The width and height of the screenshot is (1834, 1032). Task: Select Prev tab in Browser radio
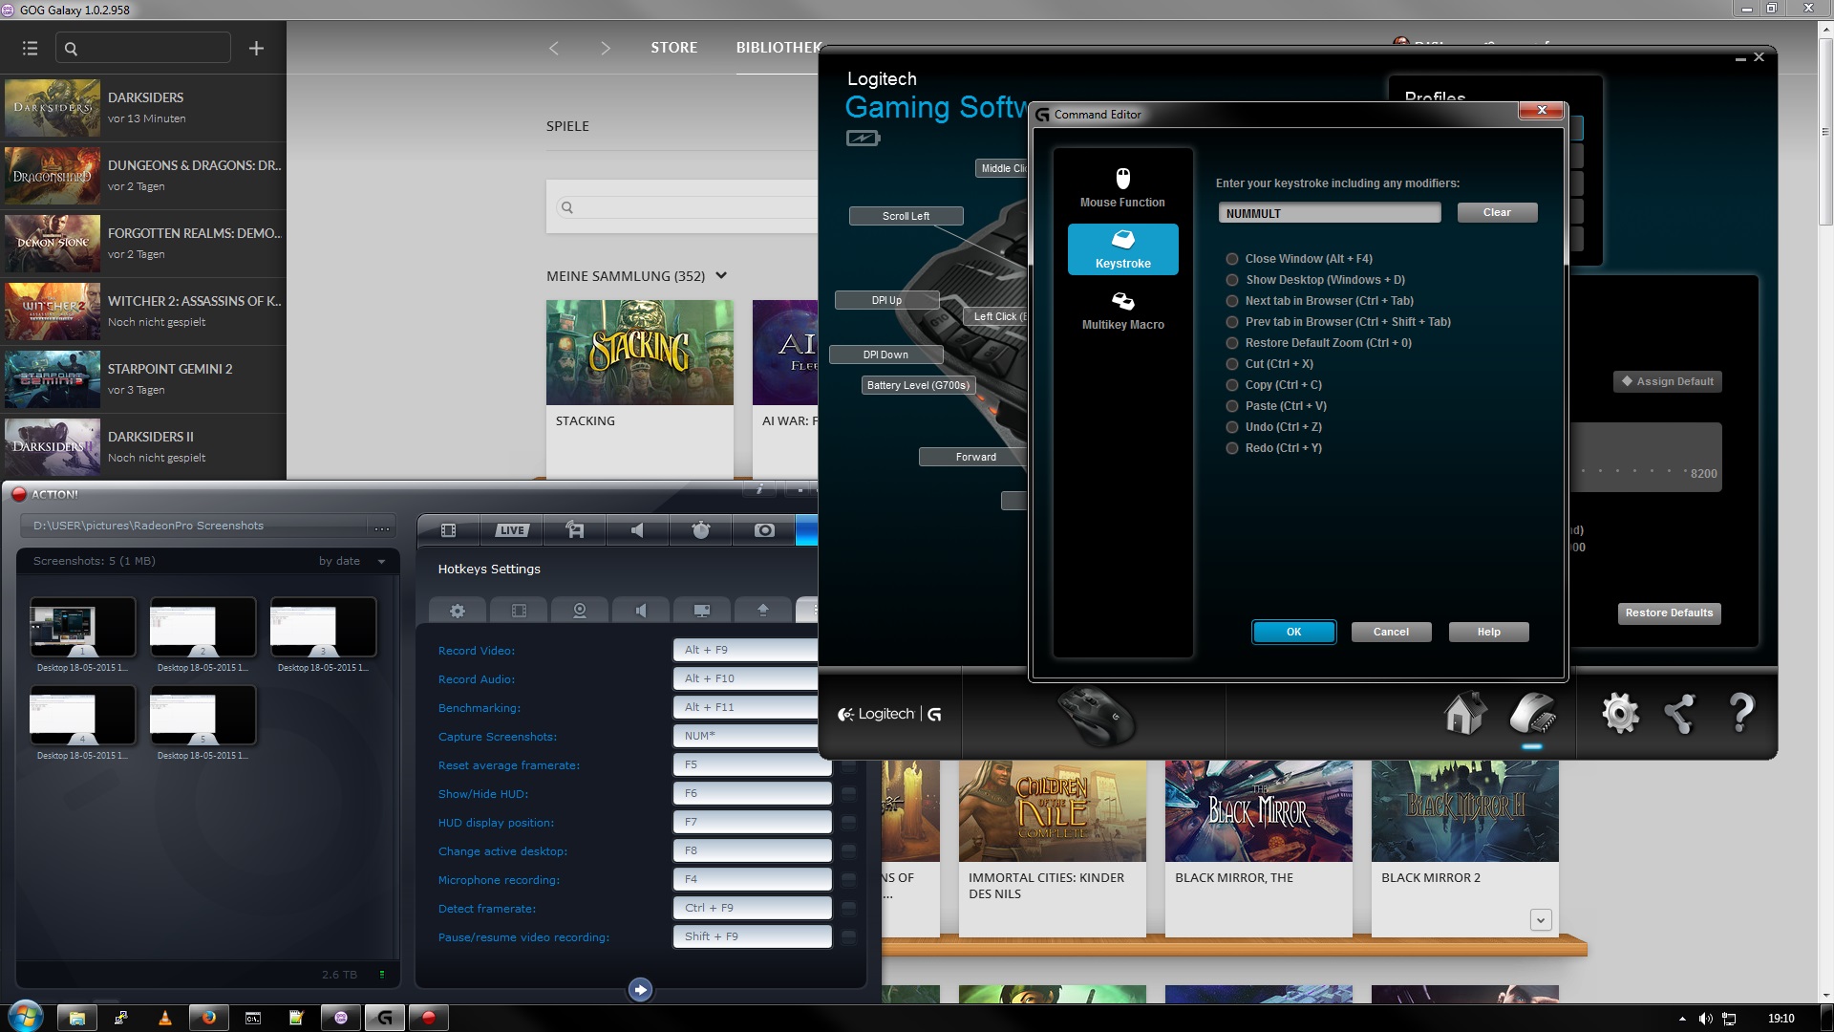1232,322
